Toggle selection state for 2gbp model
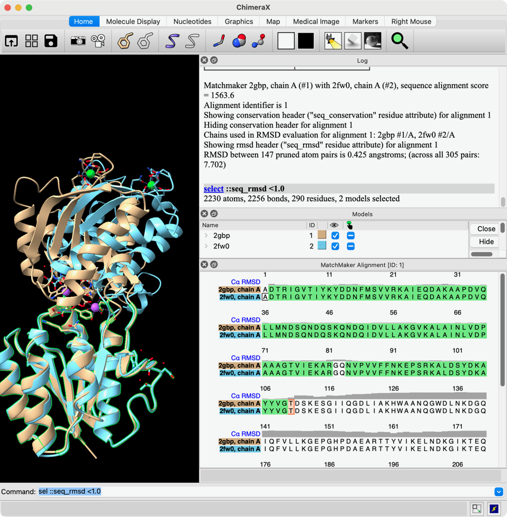Viewport: 507px width, 517px height. click(350, 236)
